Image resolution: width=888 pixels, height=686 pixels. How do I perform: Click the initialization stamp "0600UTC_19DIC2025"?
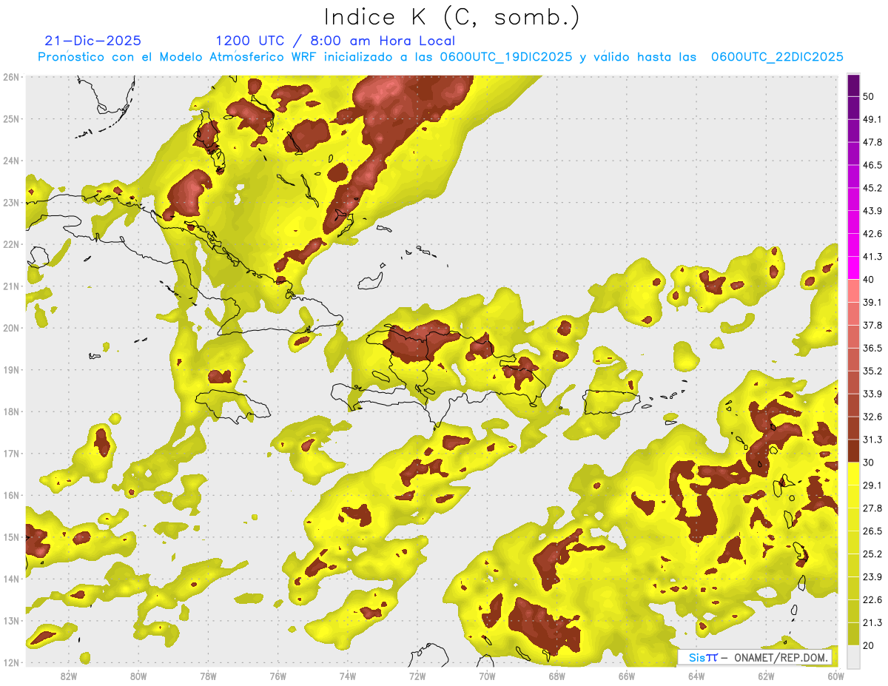(x=506, y=57)
